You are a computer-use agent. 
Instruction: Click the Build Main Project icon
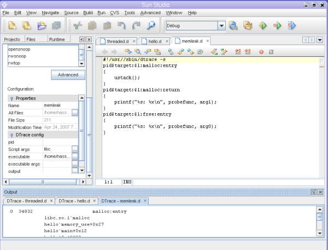233,26
